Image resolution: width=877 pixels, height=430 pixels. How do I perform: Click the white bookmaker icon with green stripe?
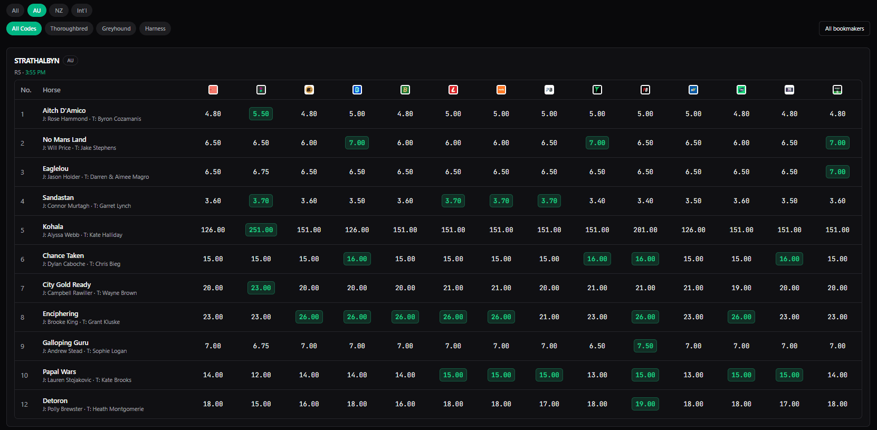coord(837,90)
